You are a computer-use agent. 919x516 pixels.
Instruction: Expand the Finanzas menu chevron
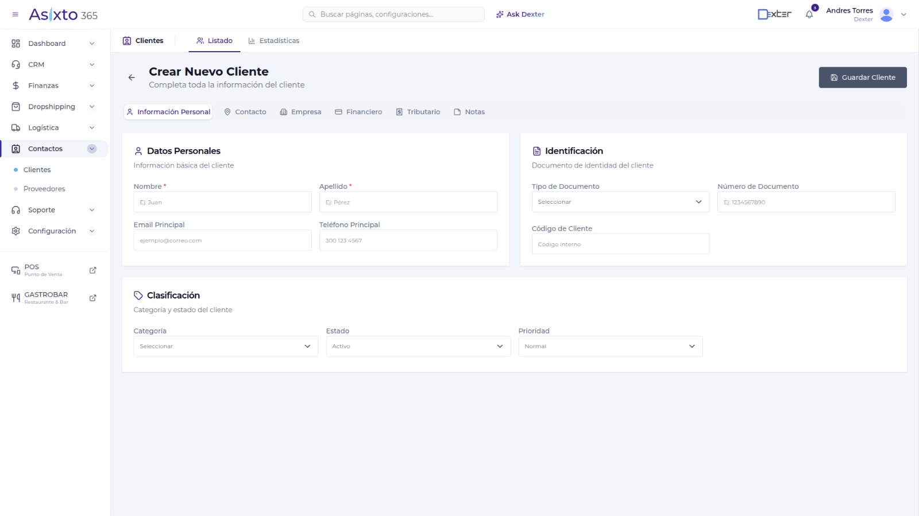(x=92, y=86)
